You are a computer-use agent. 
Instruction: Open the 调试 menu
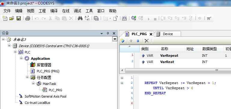point(78,11)
